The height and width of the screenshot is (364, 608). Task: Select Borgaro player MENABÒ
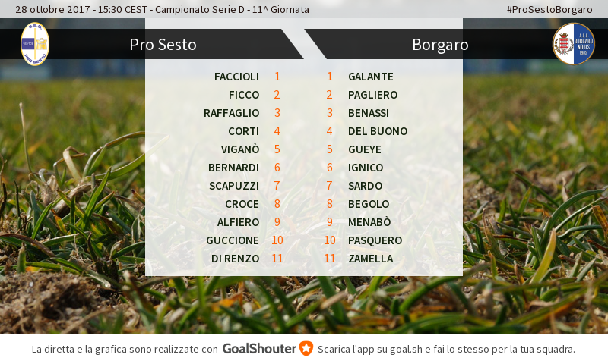point(369,222)
